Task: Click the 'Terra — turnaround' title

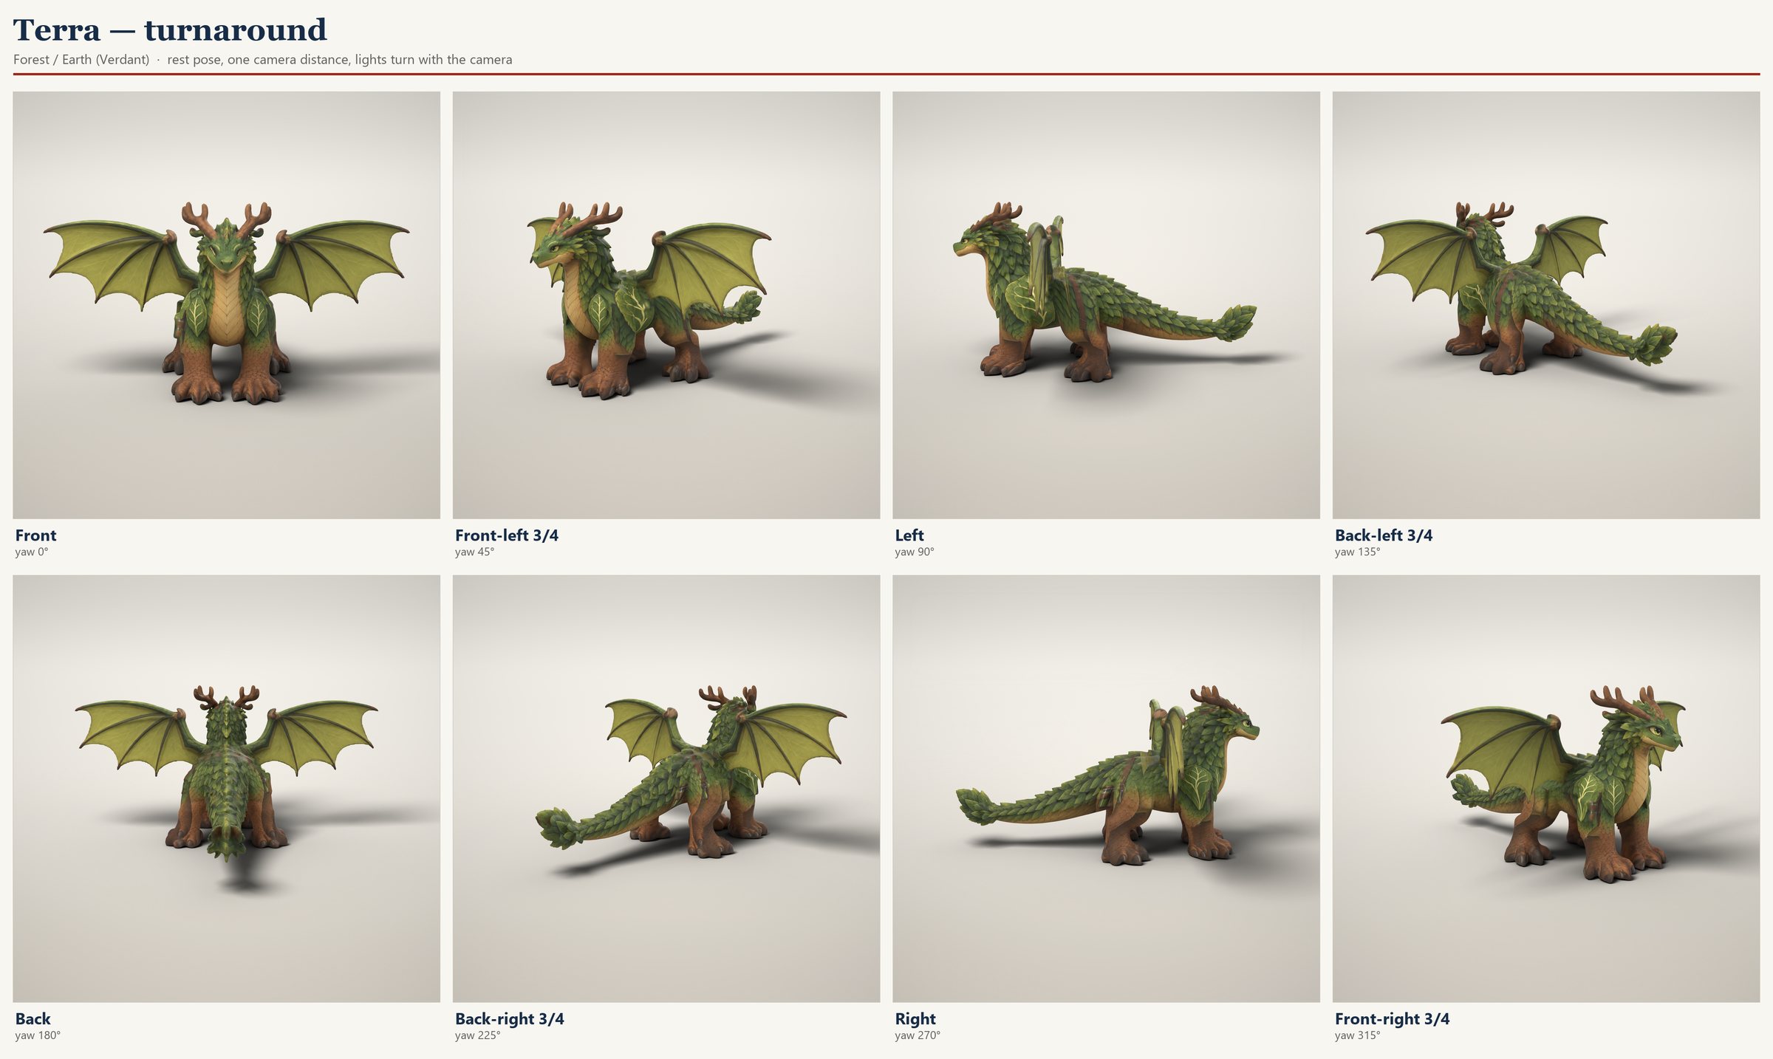Action: (170, 30)
